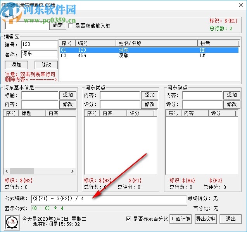Click 修改 button in 河东缺点
Viewport: 247px width, 232px height.
click(232, 104)
